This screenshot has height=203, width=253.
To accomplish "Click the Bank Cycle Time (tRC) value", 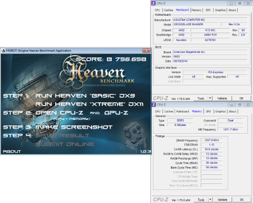I will tap(211, 167).
